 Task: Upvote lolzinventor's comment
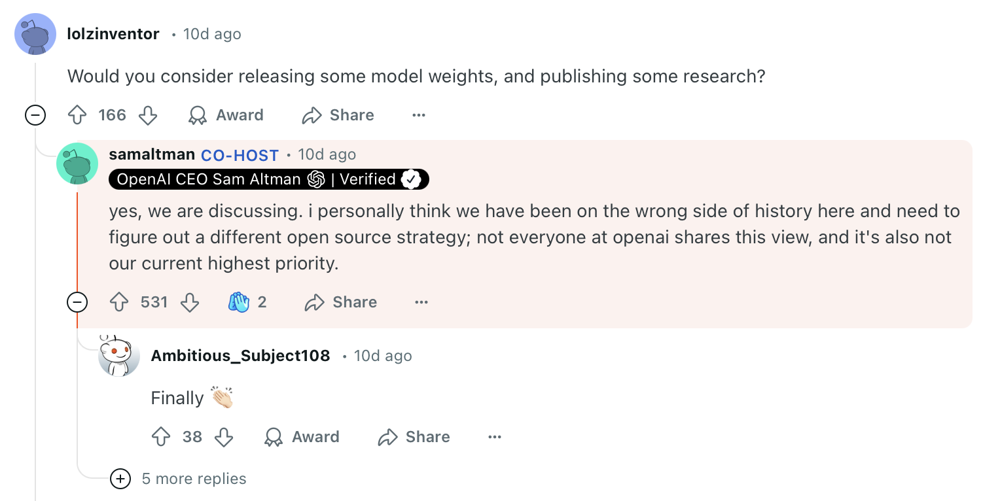(x=78, y=116)
